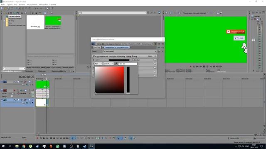266x149 pixels.
Task: Select the Normal edit tool in bottom toolbar
Action: (x=72, y=138)
